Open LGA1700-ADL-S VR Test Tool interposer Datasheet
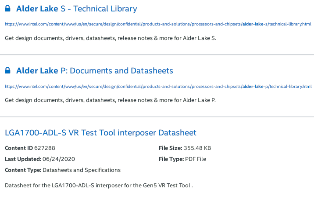 click(100, 133)
